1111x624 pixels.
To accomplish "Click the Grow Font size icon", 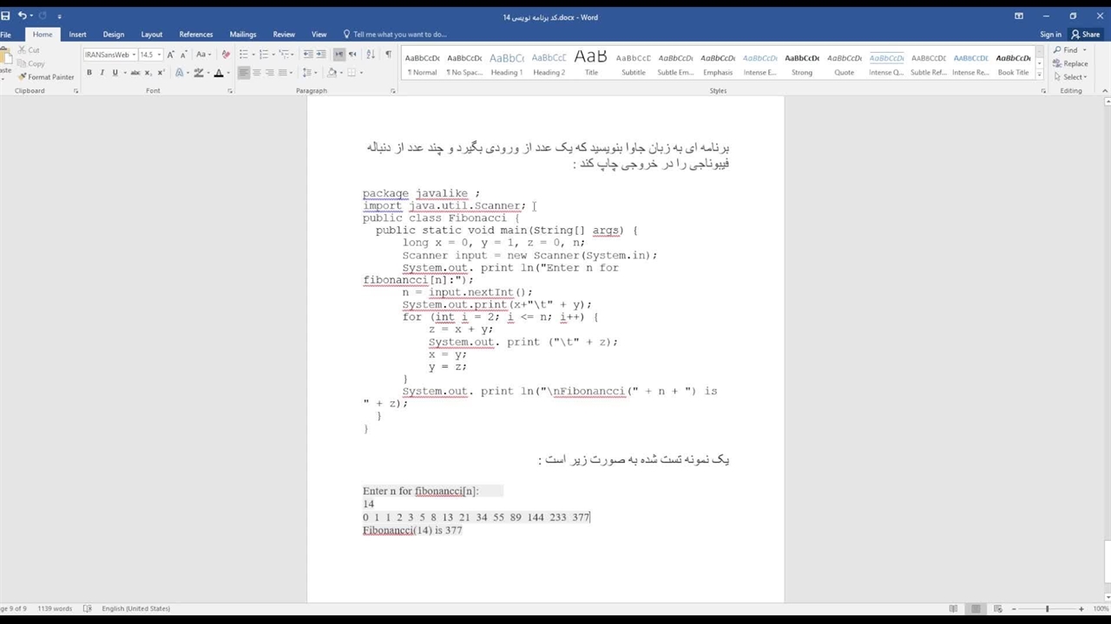I will pos(171,55).
